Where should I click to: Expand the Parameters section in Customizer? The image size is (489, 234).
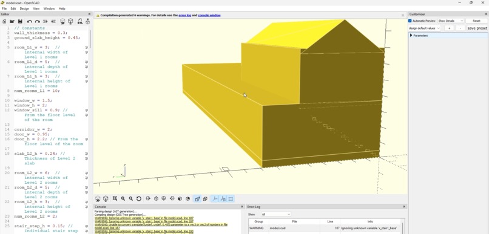coord(411,36)
